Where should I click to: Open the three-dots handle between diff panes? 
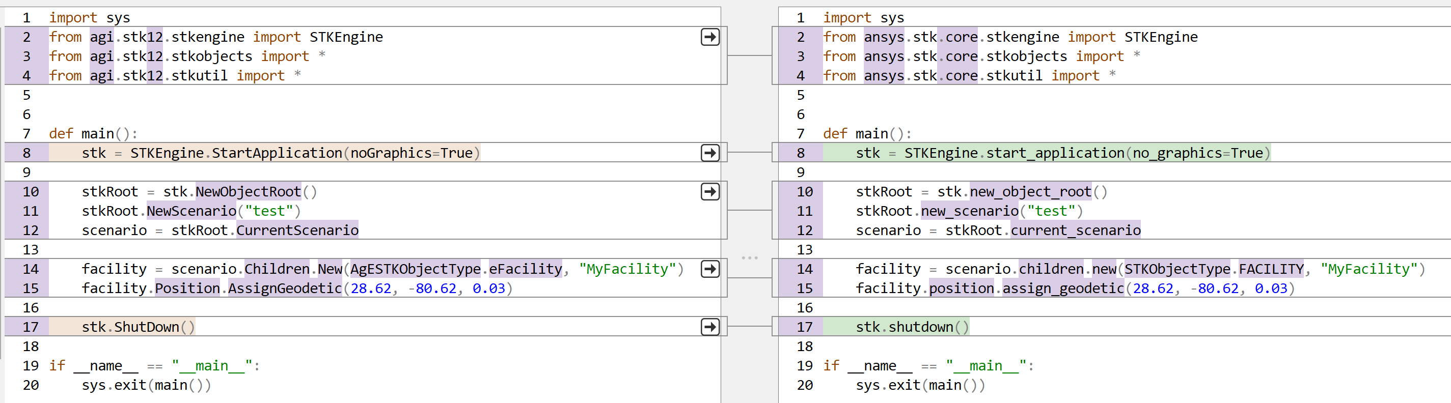point(750,258)
